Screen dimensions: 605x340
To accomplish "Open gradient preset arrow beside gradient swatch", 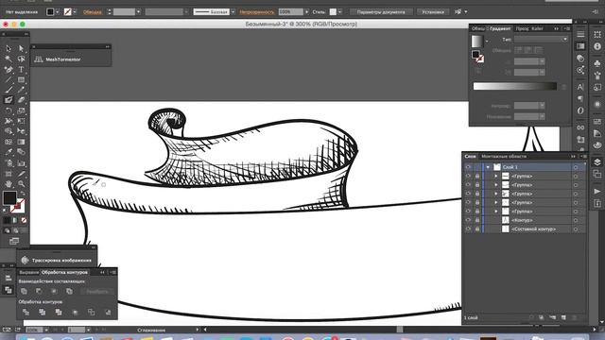I will 487,41.
